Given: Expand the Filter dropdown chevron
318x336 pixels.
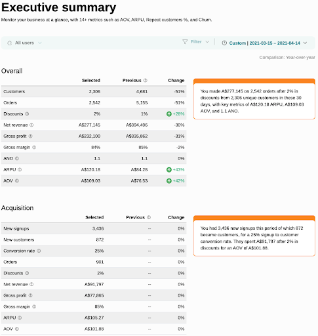Looking at the screenshot, I should (x=207, y=41).
